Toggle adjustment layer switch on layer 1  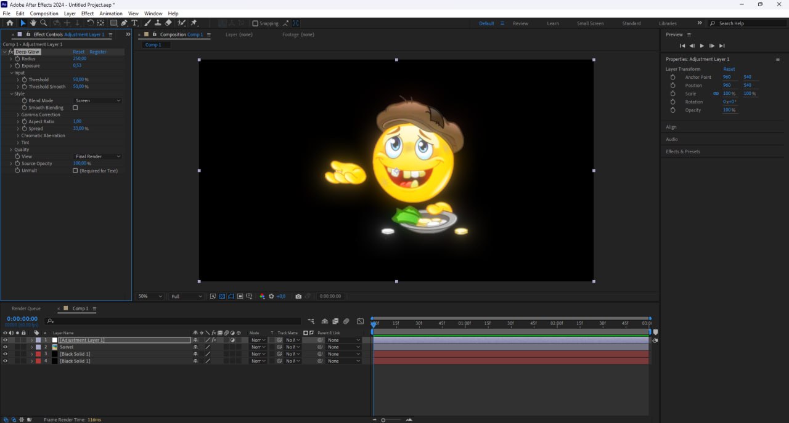click(x=232, y=340)
